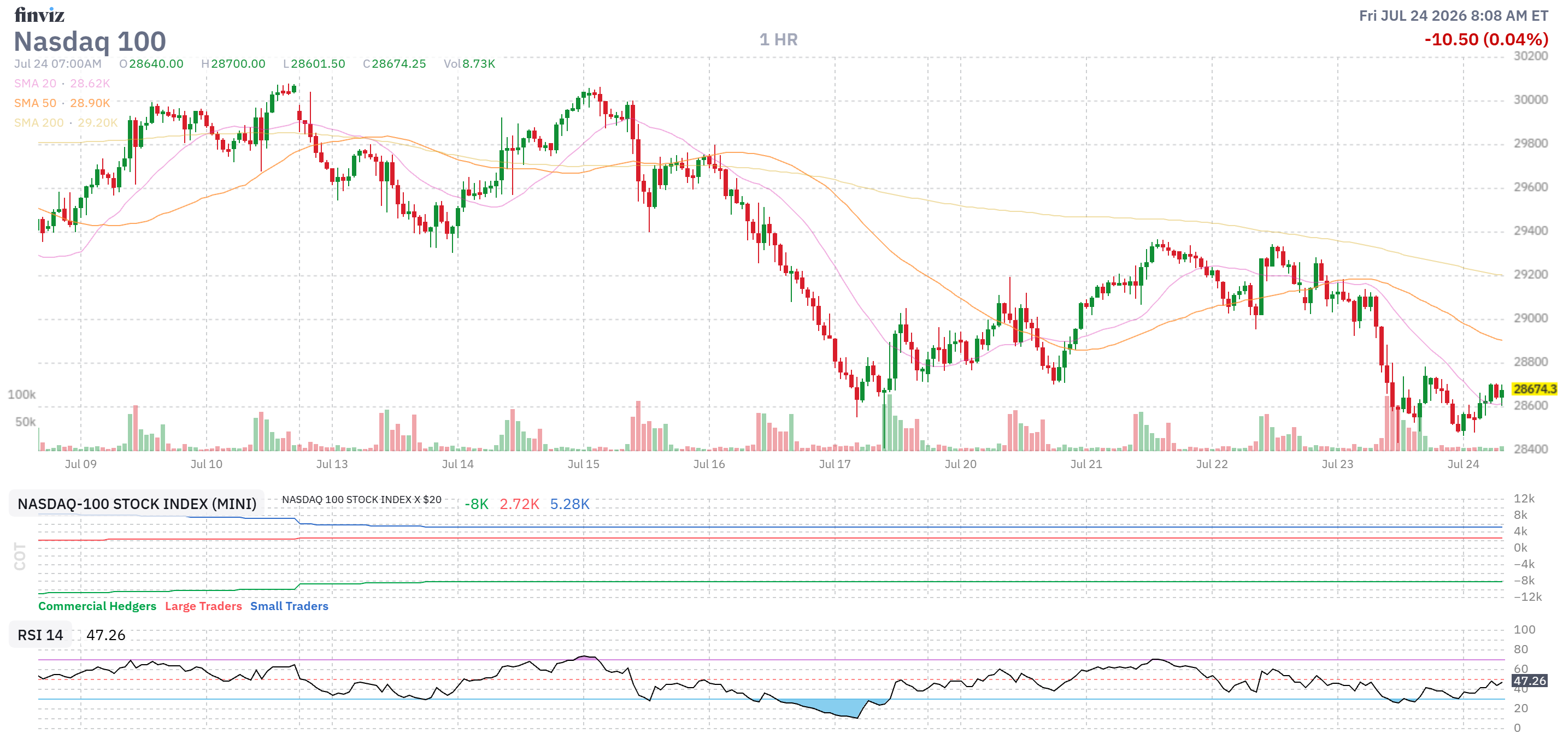This screenshot has height=745, width=1563.
Task: Click the NASDAQ-100 STOCK INDEX (MINI) label
Action: (x=137, y=504)
